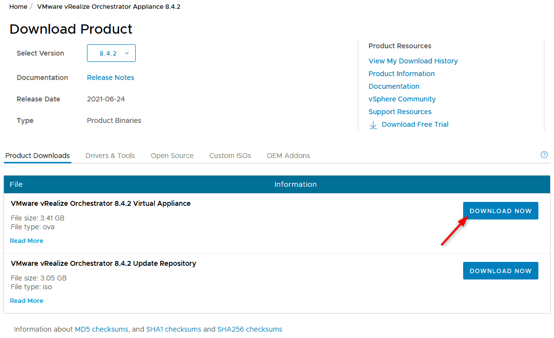This screenshot has height=338, width=554.
Task: Click the Update Repository file title
Action: tap(103, 263)
